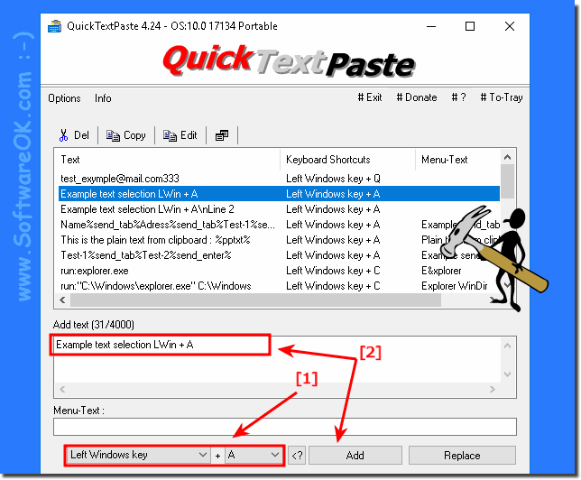Click the list's horizontal scrollbar thumb

pyautogui.click(x=255, y=300)
